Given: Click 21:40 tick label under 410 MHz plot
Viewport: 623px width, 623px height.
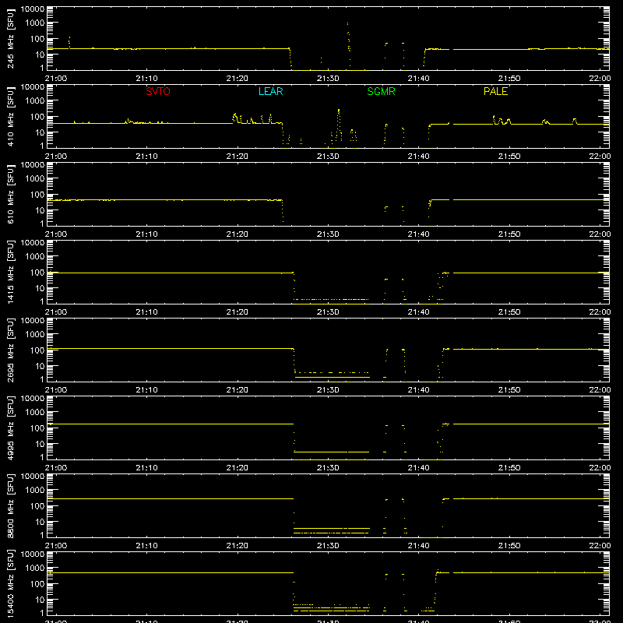Looking at the screenshot, I should [418, 157].
